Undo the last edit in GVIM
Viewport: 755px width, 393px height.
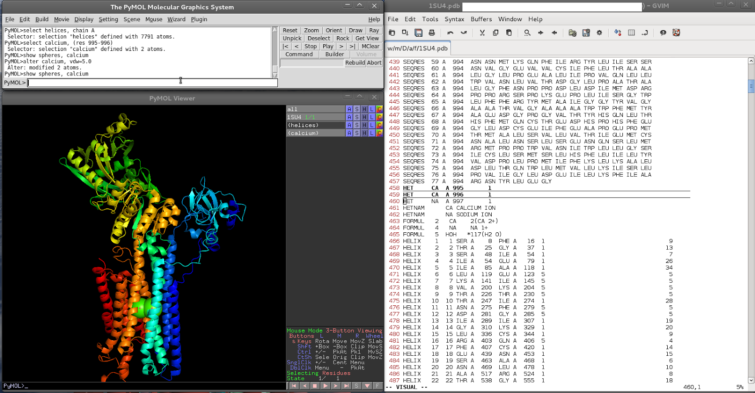coord(450,33)
